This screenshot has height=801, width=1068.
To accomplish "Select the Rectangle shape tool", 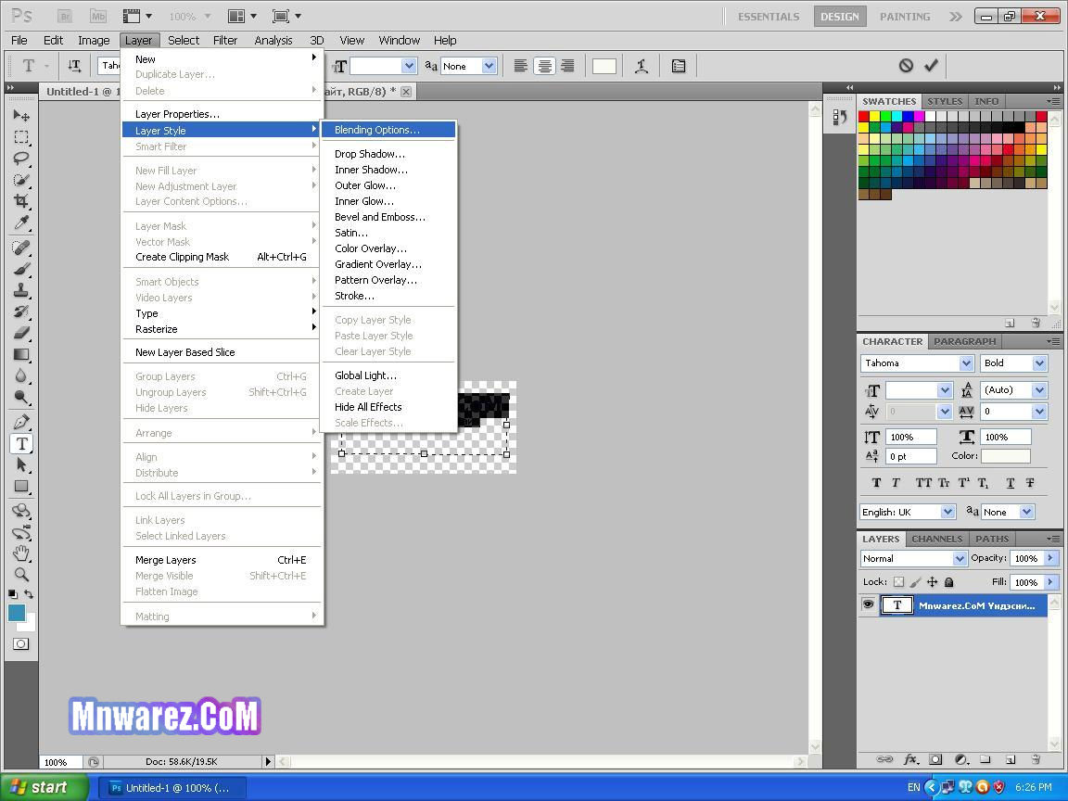I will (21, 487).
